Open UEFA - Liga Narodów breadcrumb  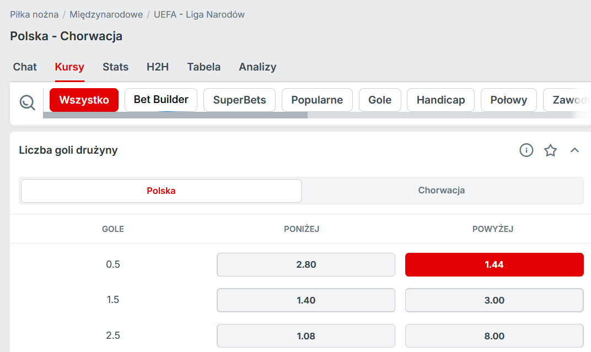pyautogui.click(x=199, y=15)
